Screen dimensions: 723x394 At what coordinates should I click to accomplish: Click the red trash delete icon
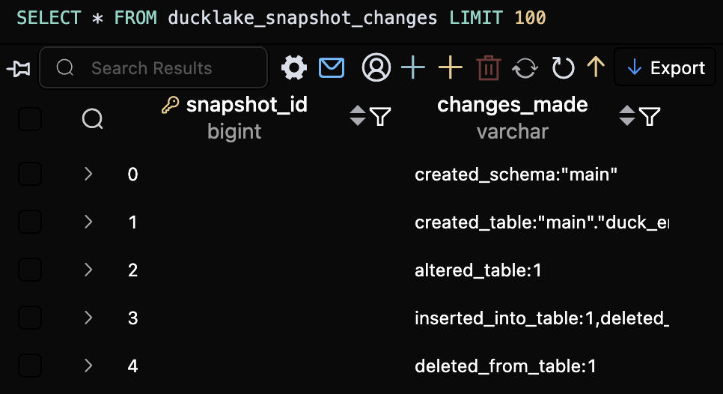click(489, 68)
